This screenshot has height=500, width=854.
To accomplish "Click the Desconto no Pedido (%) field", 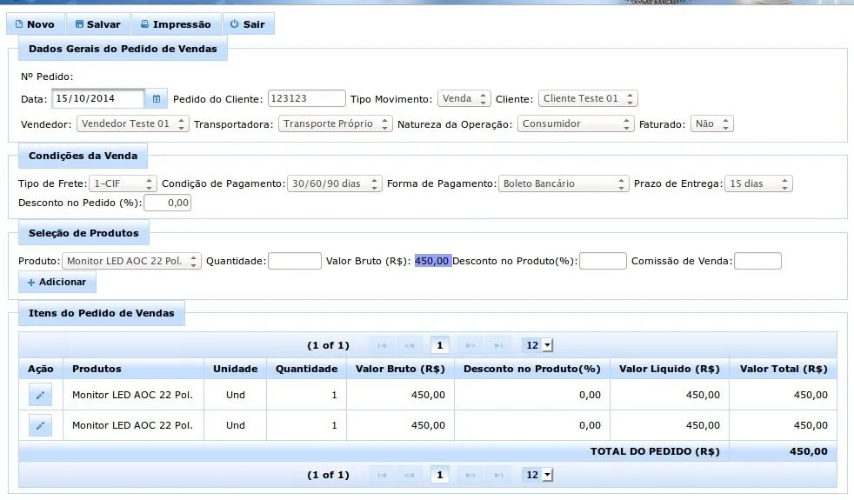I will point(167,203).
